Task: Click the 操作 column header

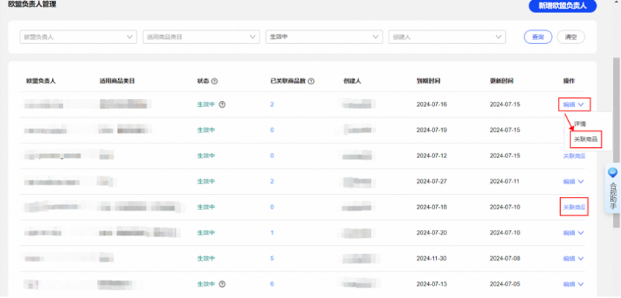Action: tap(569, 81)
